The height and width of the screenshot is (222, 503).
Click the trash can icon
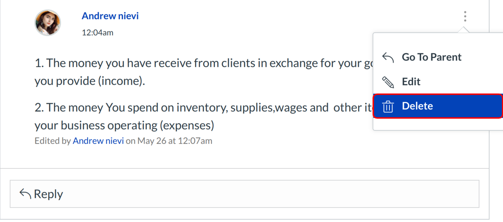click(388, 106)
